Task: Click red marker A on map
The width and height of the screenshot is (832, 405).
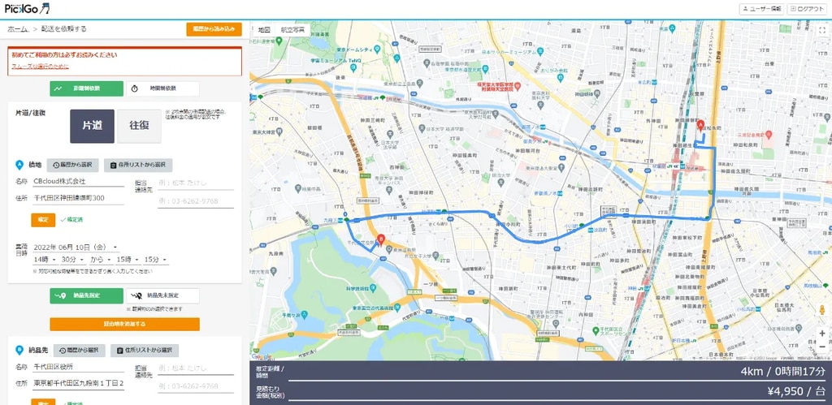Action: [x=700, y=126]
